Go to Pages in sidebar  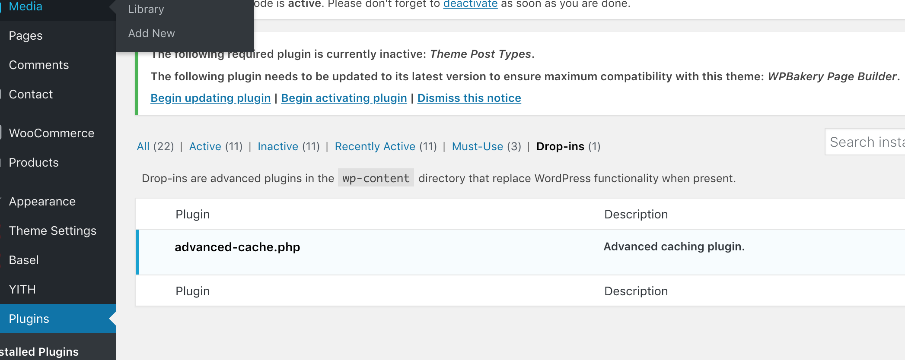(x=25, y=35)
